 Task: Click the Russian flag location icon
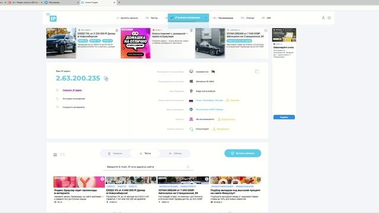point(191,100)
